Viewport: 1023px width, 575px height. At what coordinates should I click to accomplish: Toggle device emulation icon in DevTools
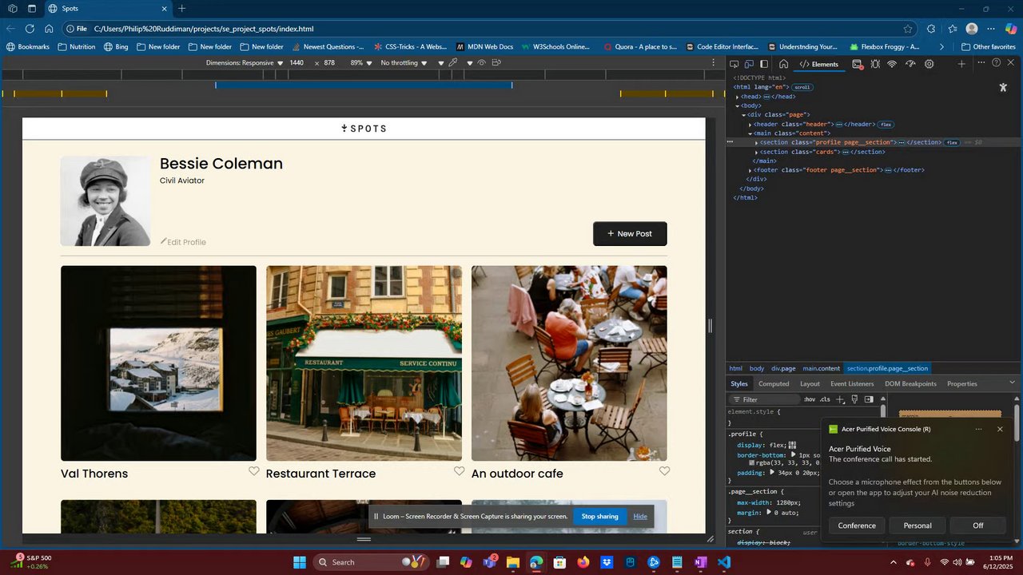(x=749, y=64)
